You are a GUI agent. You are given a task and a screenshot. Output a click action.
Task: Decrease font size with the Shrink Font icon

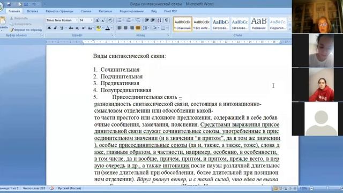[x=103, y=20]
